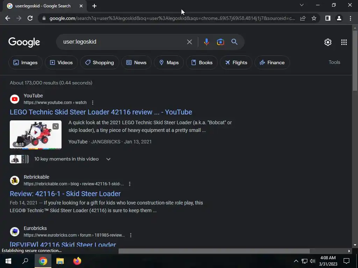
Task: Submit the search with the magnifier icon
Action: pyautogui.click(x=234, y=42)
